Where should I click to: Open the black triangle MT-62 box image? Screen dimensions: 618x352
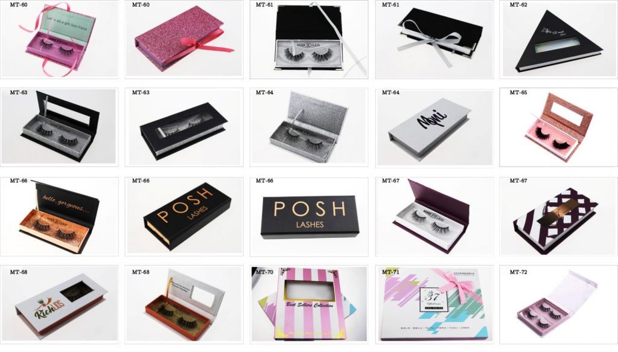point(558,39)
